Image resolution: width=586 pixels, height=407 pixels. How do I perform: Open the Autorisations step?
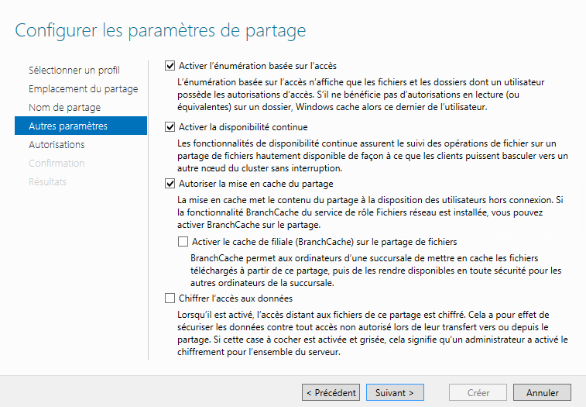tap(57, 144)
